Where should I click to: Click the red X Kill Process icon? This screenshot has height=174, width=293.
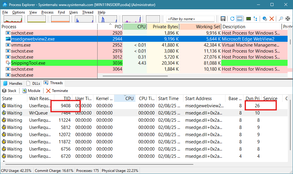click(272, 19)
